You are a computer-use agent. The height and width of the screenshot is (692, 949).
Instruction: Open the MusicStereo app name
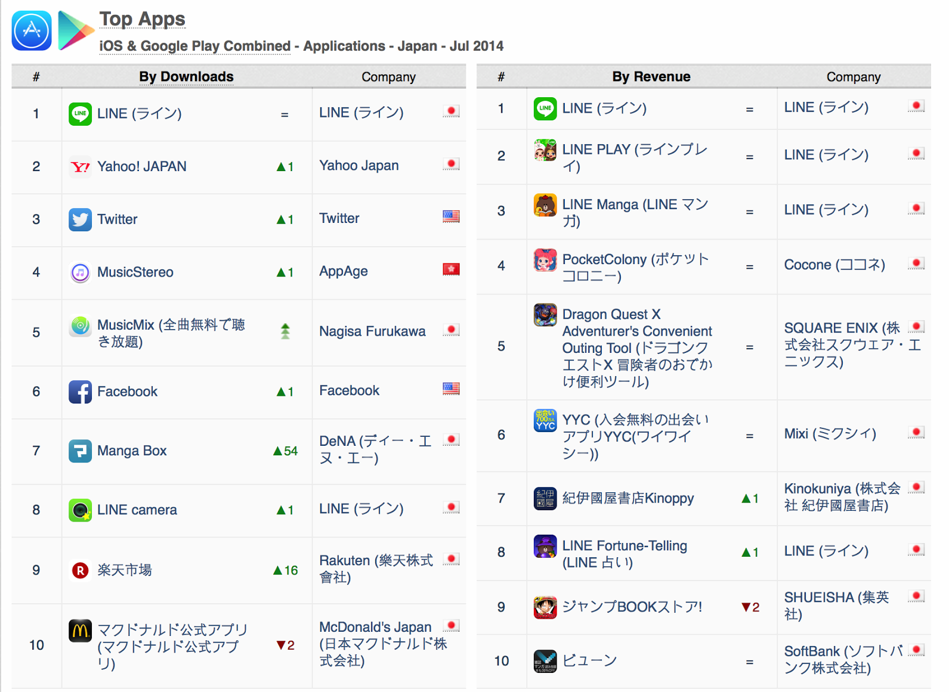point(135,272)
